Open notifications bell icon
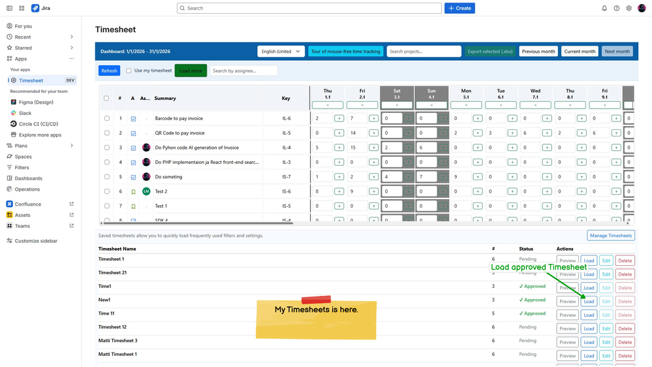The width and height of the screenshot is (652, 367). pyautogui.click(x=604, y=8)
